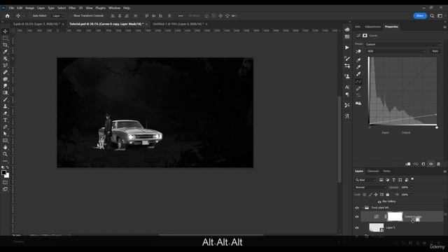
Task: Open the Home screen icon
Action: tap(8, 16)
